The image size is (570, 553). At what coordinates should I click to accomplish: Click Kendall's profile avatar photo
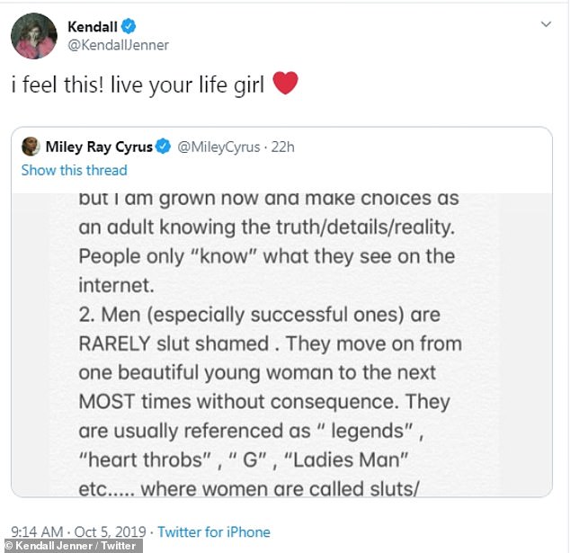click(x=33, y=37)
